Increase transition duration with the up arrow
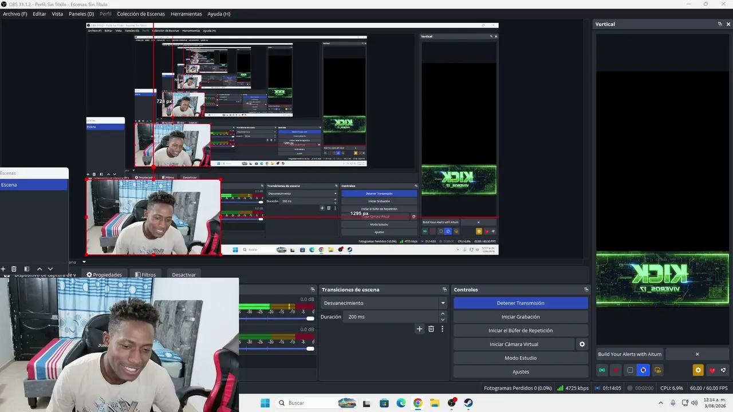The height and width of the screenshot is (412, 733). pyautogui.click(x=443, y=314)
